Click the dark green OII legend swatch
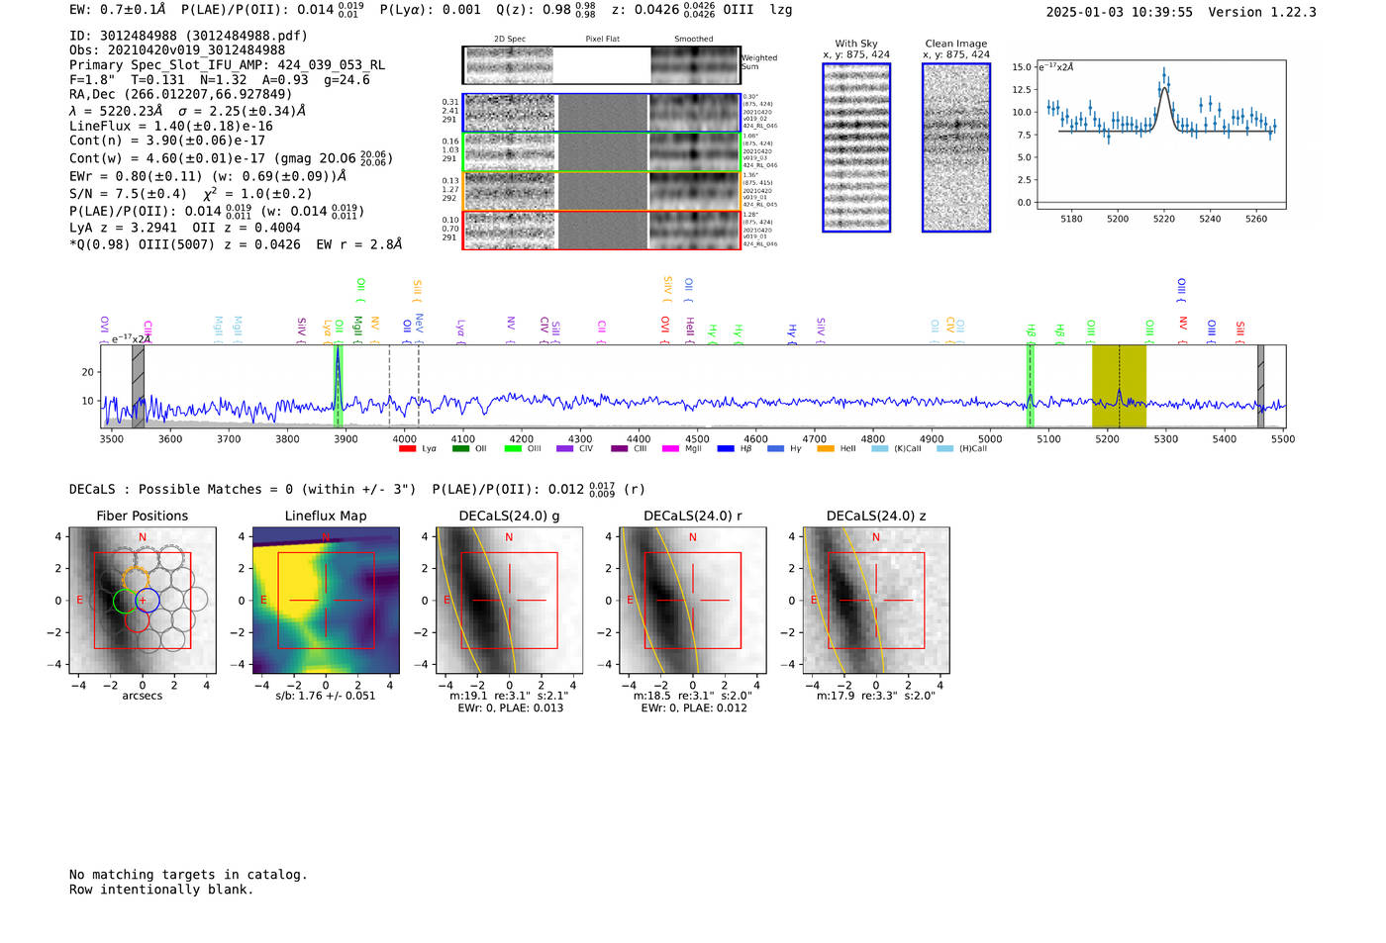The width and height of the screenshot is (1386, 943). pyautogui.click(x=460, y=448)
